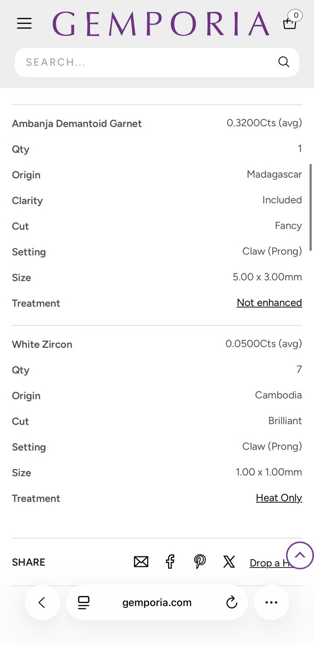The width and height of the screenshot is (314, 645).
Task: Open the Not enhanced treatment link
Action: tap(269, 303)
